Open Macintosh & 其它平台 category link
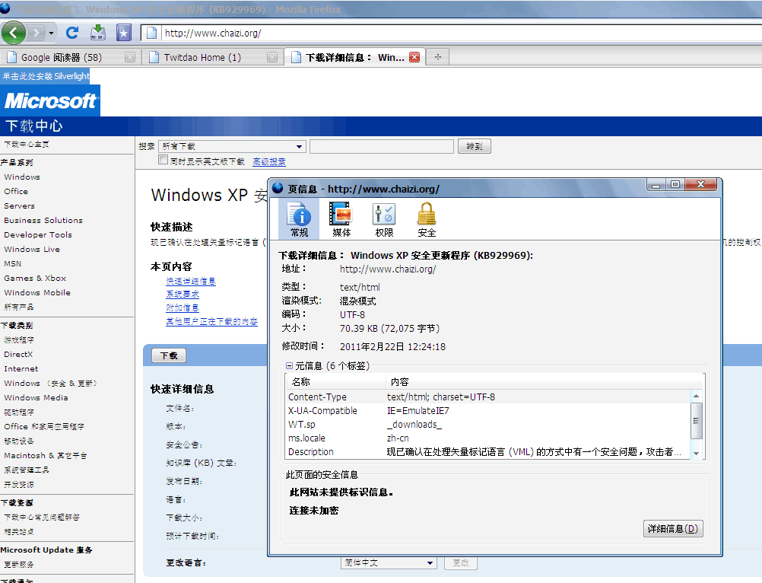 coord(45,456)
